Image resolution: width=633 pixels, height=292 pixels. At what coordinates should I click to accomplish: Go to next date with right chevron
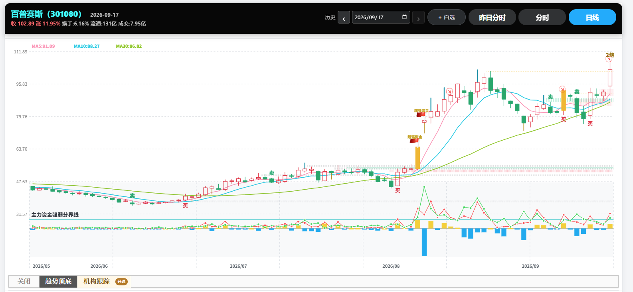pos(418,18)
